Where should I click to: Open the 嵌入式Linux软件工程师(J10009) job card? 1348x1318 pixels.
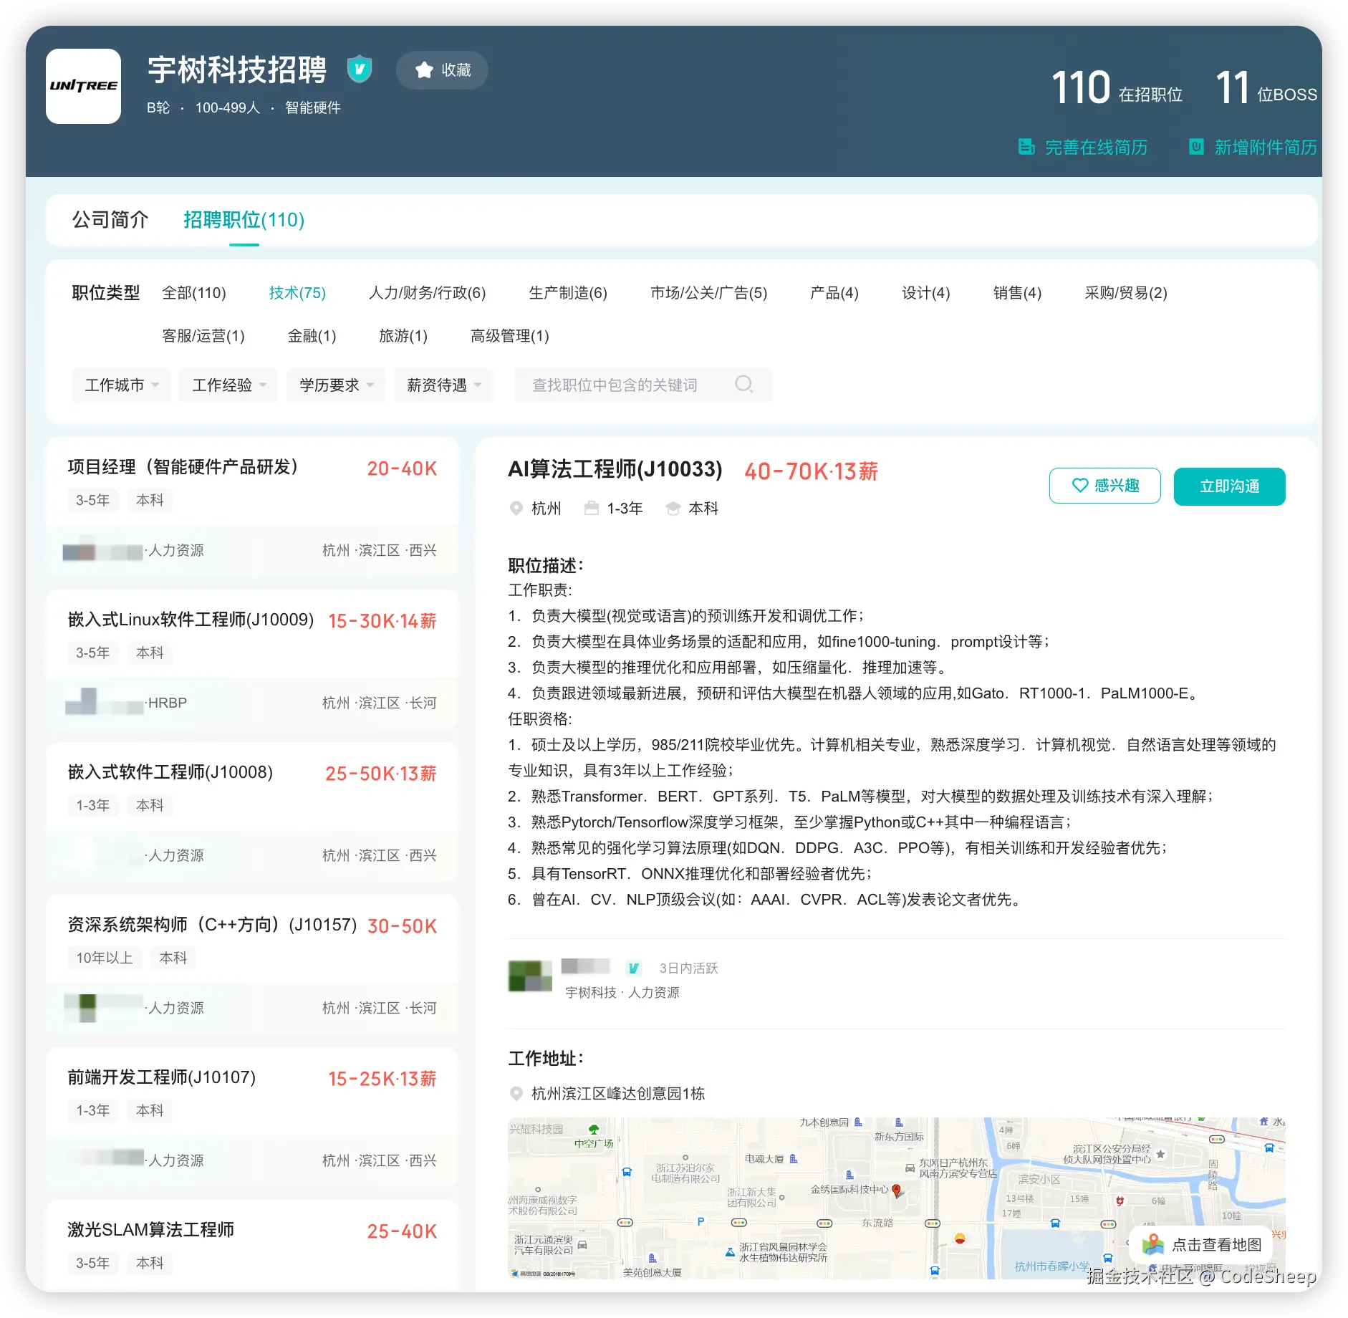(251, 660)
